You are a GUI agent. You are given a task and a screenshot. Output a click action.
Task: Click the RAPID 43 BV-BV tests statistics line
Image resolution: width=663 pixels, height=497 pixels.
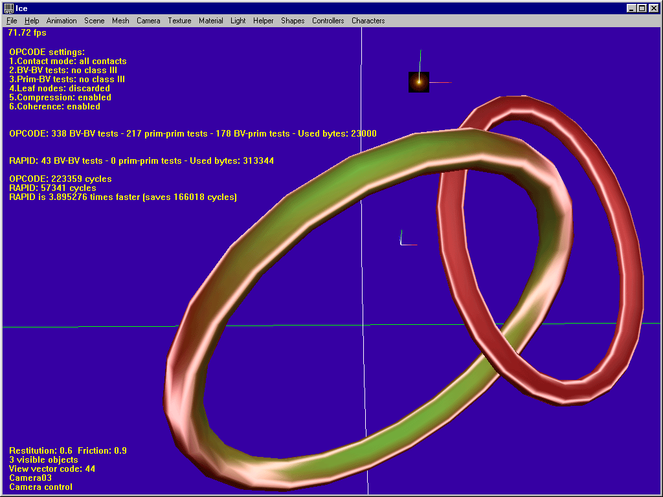click(x=142, y=161)
